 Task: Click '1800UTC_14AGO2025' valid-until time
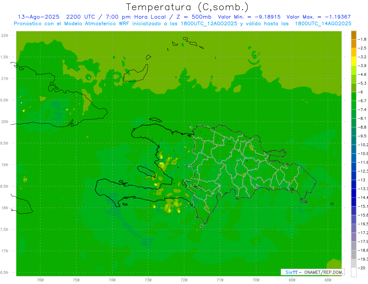(323, 24)
